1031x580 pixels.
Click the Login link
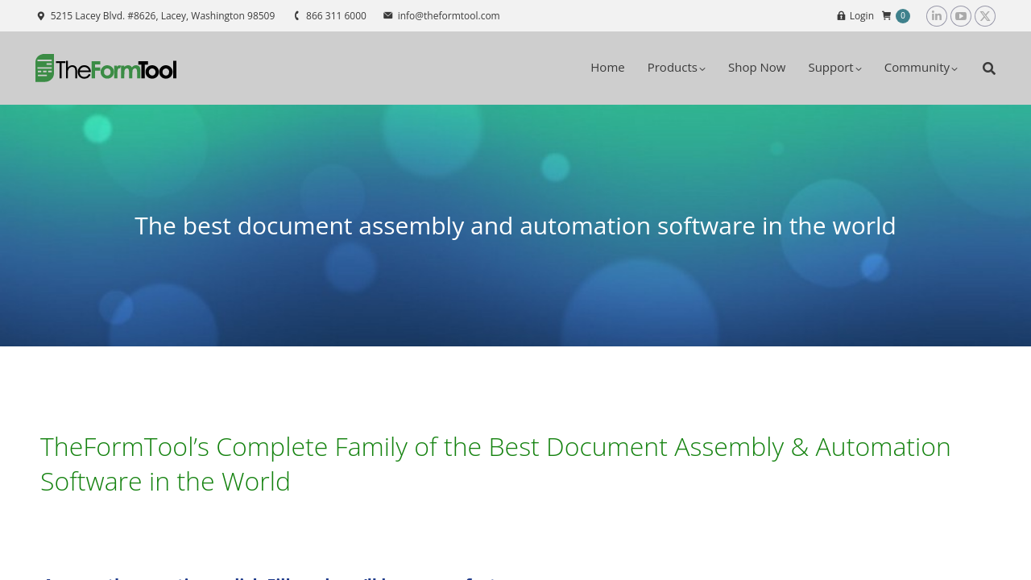861,16
